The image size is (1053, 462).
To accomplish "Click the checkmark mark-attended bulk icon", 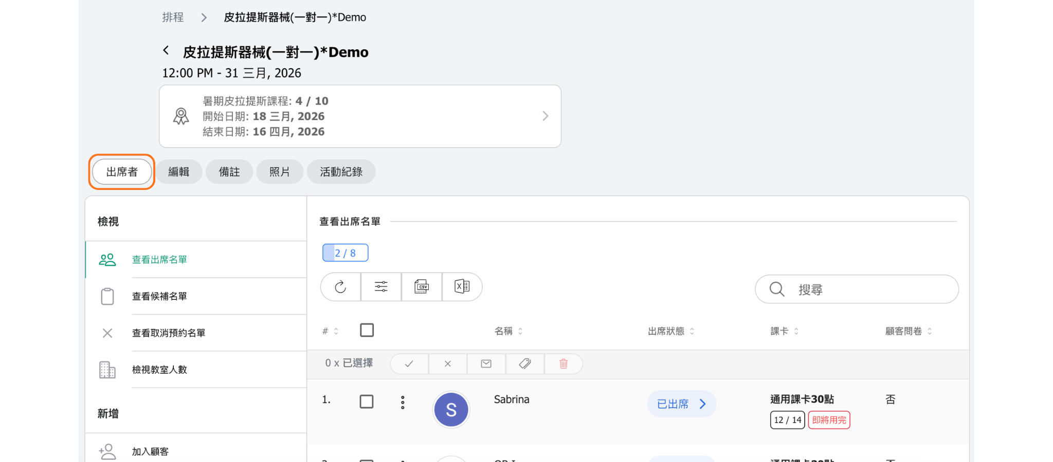I will [409, 364].
